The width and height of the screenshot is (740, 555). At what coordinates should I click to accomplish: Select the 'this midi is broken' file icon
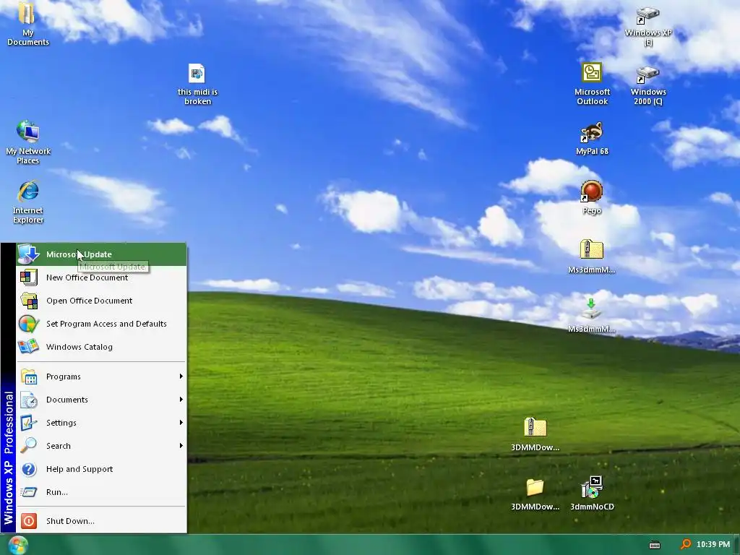(197, 84)
